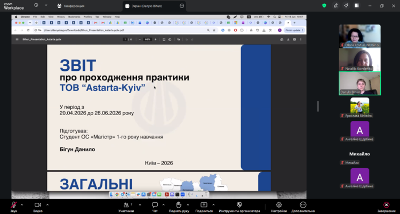
Task: Expand reactions arrow beside Поднять руку
Action: pos(188,204)
